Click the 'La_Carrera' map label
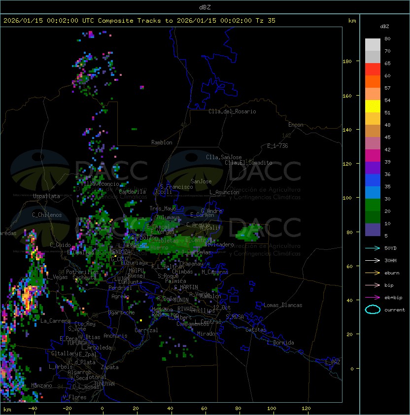Screen dimensions: 410x415 pyautogui.click(x=55, y=321)
